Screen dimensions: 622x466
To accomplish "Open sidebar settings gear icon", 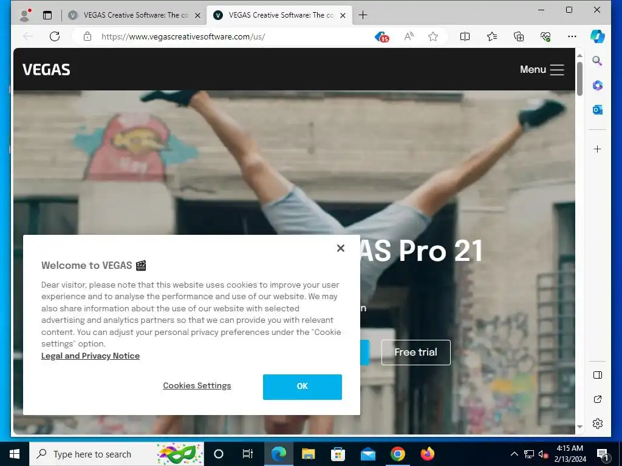I will coord(598,423).
